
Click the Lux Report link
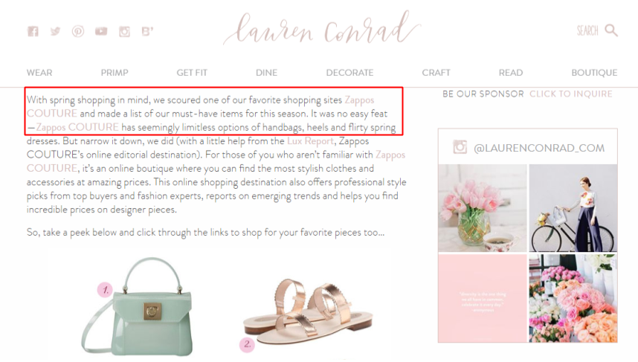click(310, 141)
